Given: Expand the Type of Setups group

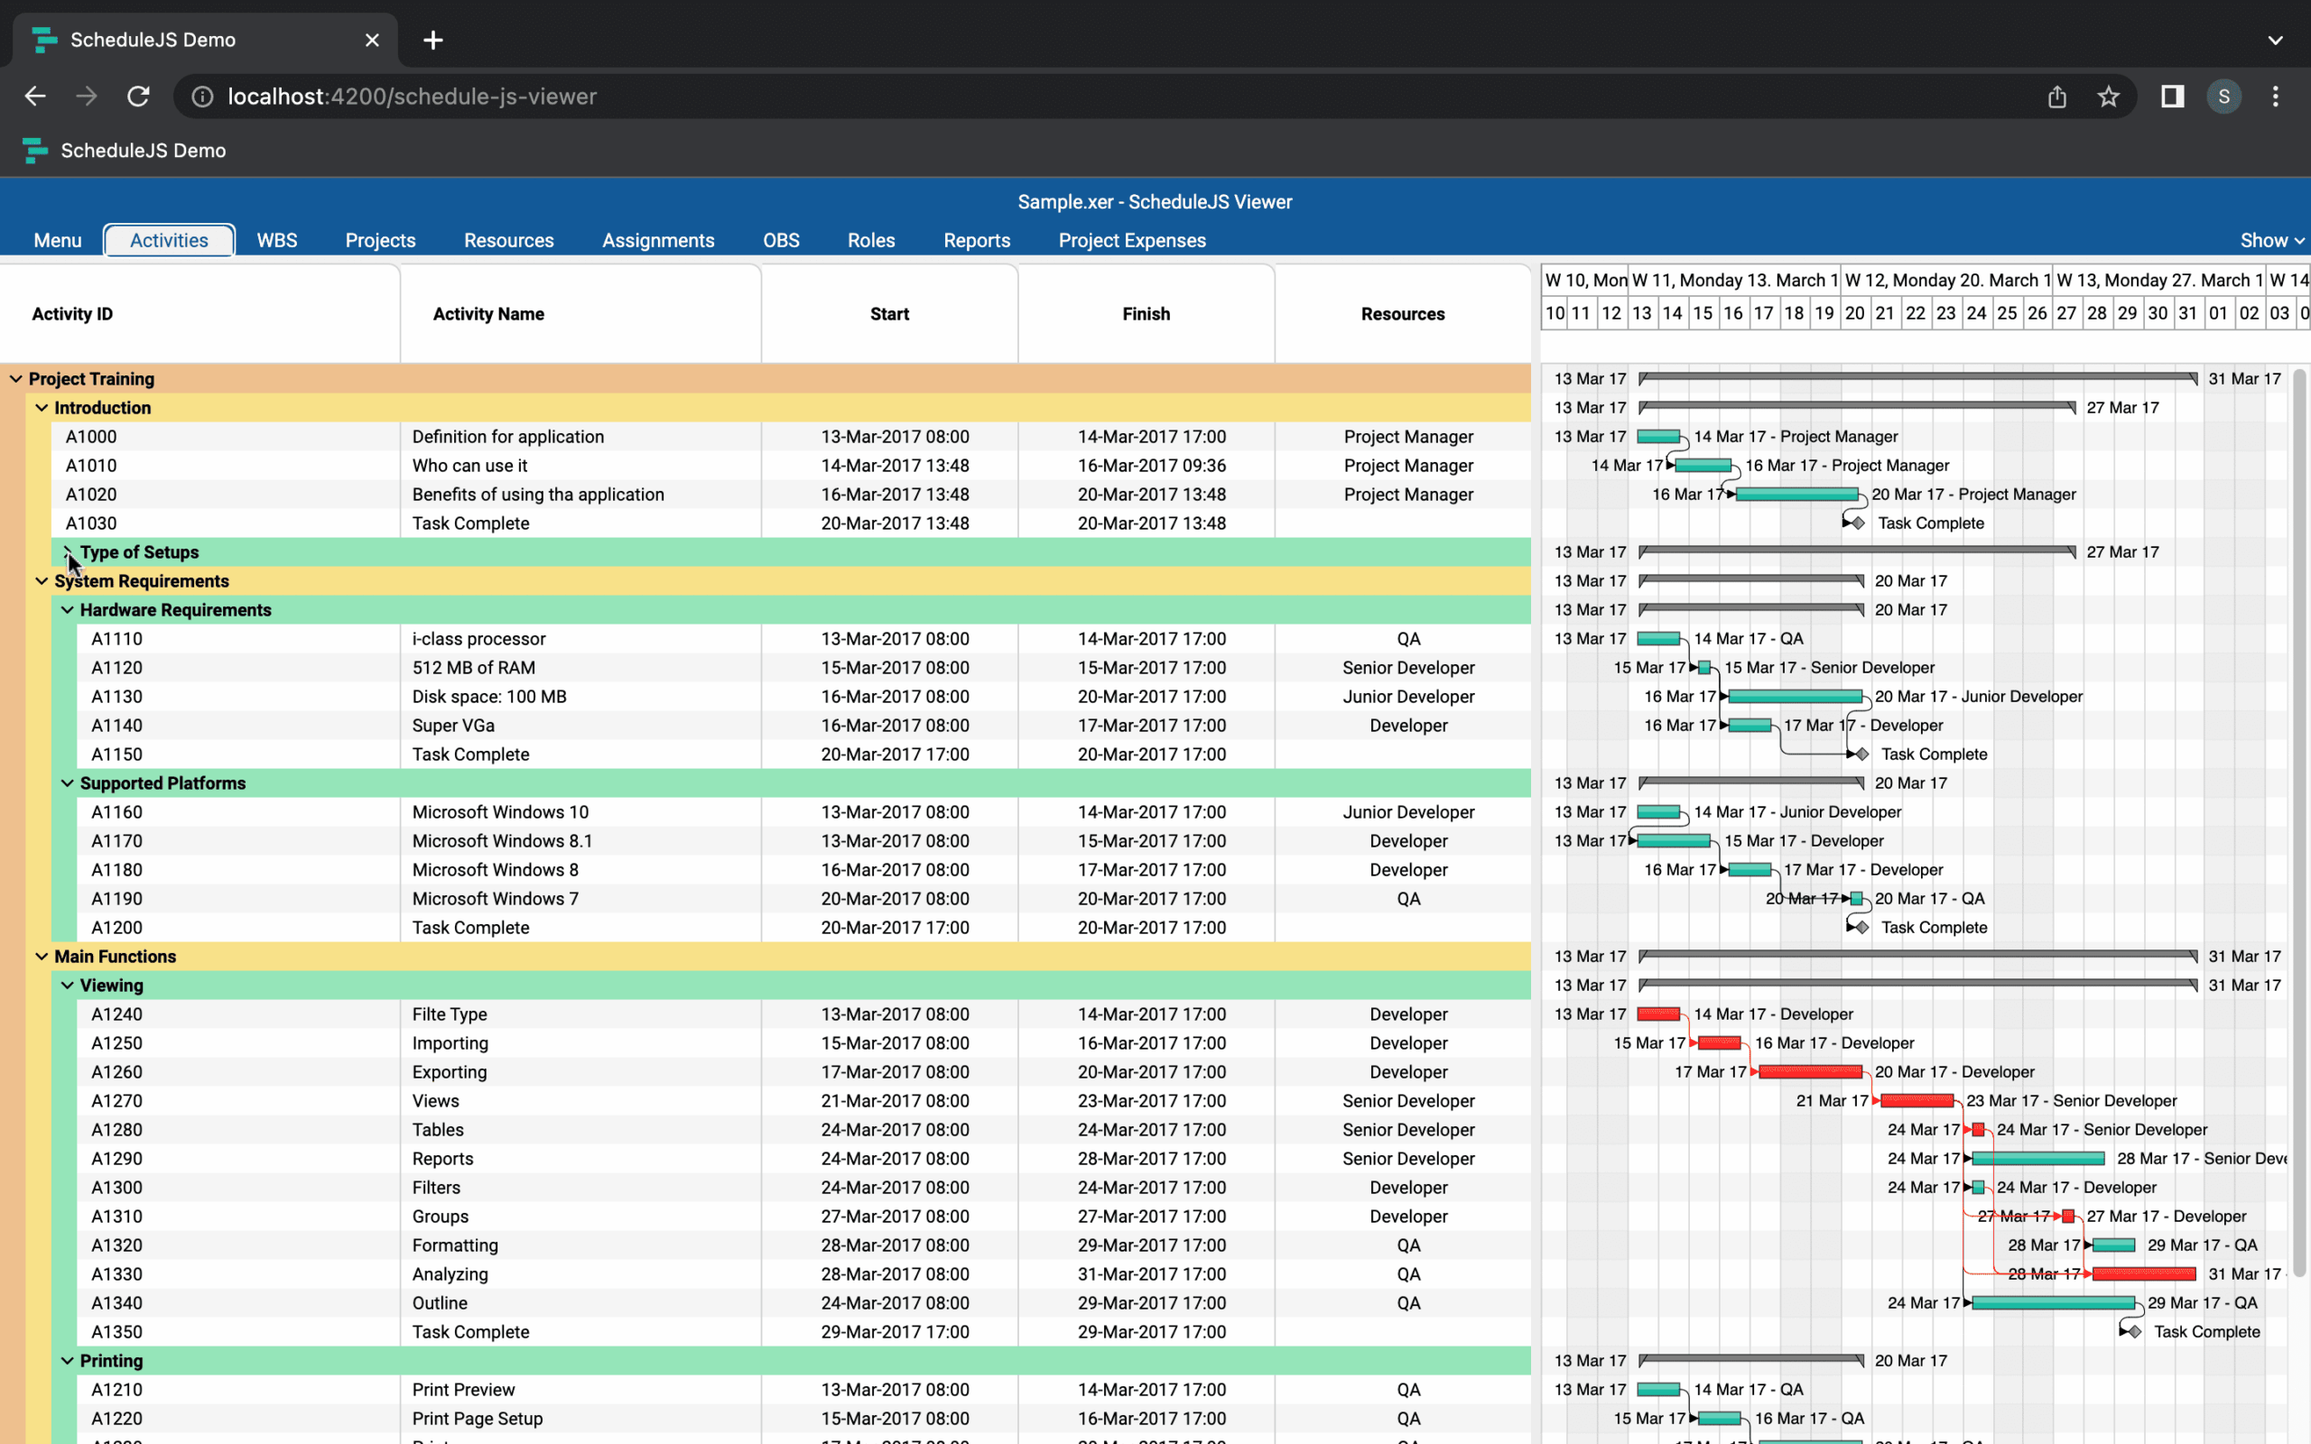Looking at the screenshot, I should [67, 552].
